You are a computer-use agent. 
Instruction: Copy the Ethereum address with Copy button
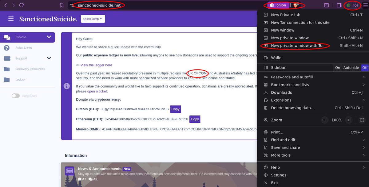pyautogui.click(x=195, y=119)
